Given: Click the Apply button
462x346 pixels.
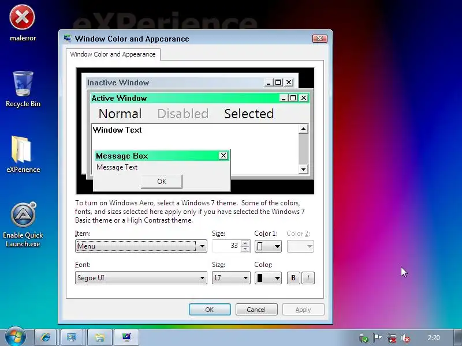Looking at the screenshot, I should point(303,310).
